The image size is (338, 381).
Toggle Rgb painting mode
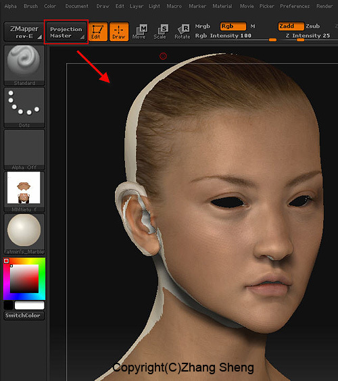coord(233,26)
